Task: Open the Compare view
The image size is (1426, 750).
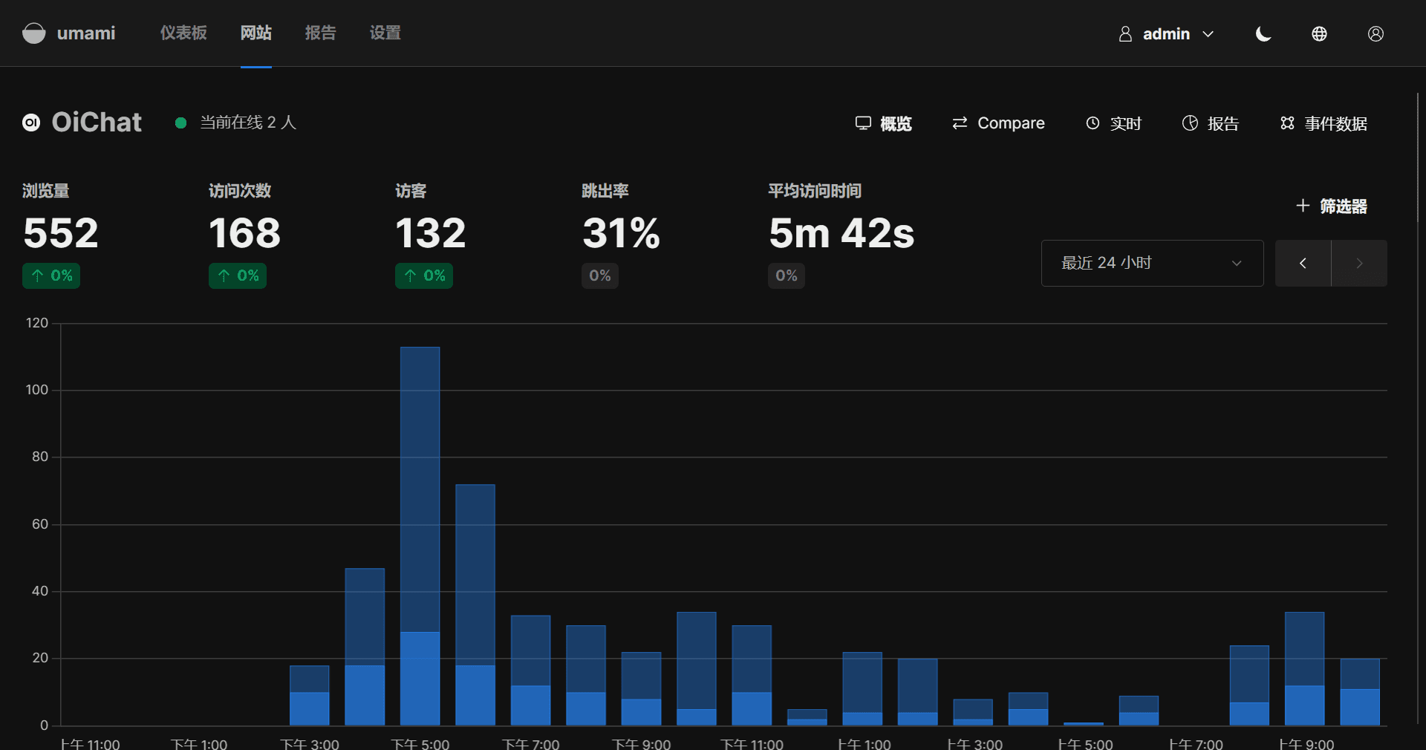Action: coord(998,123)
